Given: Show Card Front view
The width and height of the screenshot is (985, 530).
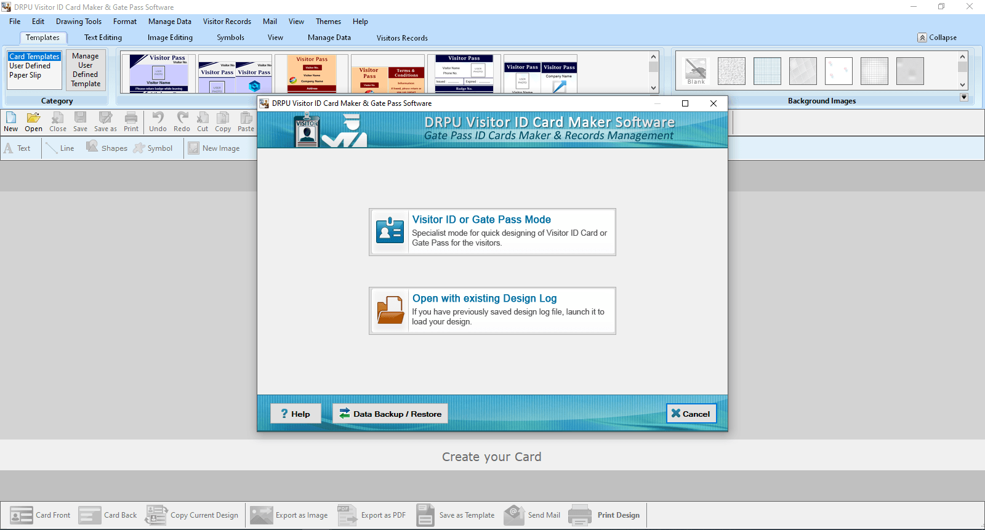Looking at the screenshot, I should [x=40, y=515].
